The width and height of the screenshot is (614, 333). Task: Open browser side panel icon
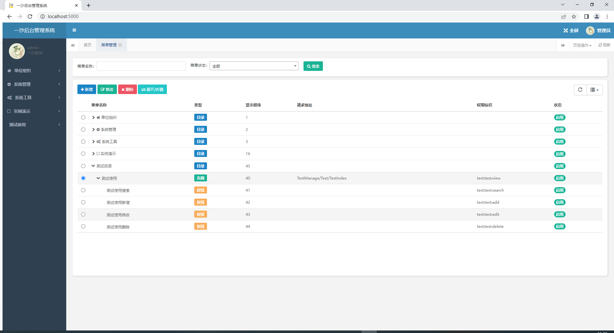(587, 17)
